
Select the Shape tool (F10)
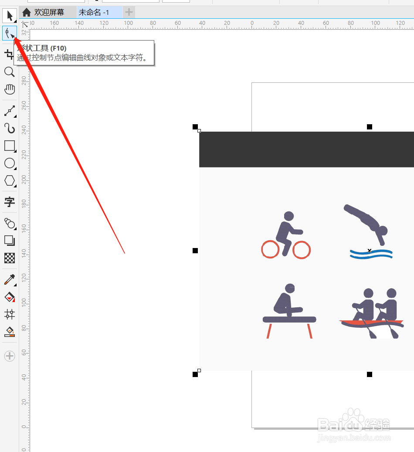[x=10, y=33]
